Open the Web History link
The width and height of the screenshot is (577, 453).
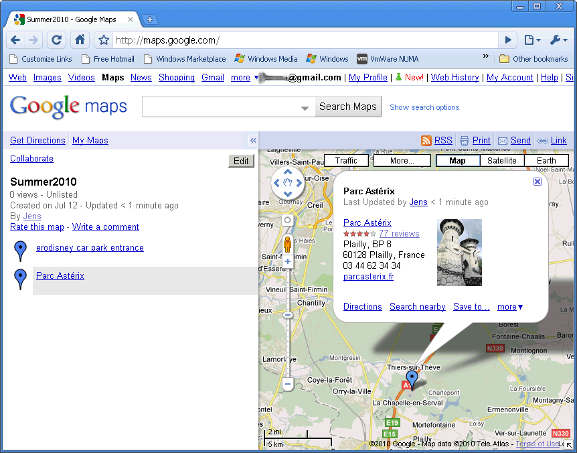pyautogui.click(x=455, y=77)
